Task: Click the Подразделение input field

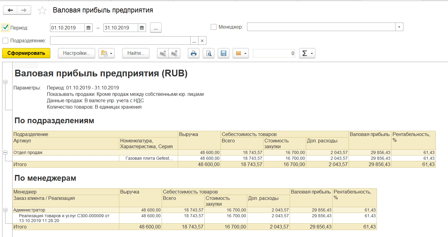Action: (x=120, y=40)
